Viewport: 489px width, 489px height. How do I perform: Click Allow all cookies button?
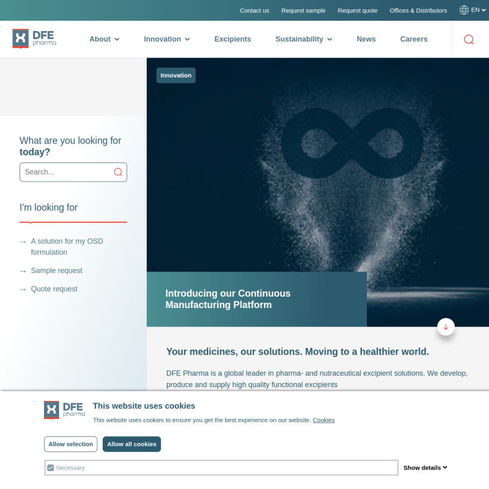pyautogui.click(x=131, y=444)
